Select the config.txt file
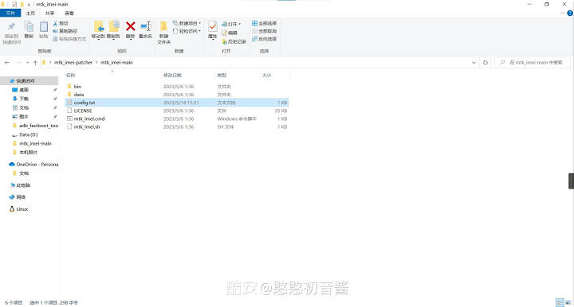The width and height of the screenshot is (574, 307). point(177,103)
